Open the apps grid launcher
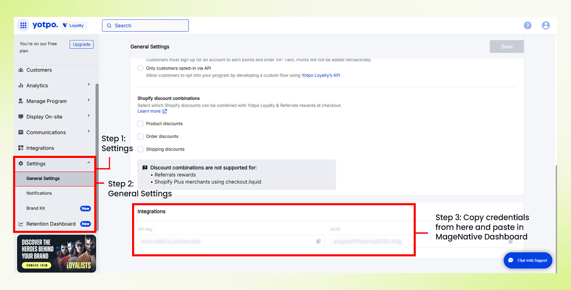 point(23,25)
